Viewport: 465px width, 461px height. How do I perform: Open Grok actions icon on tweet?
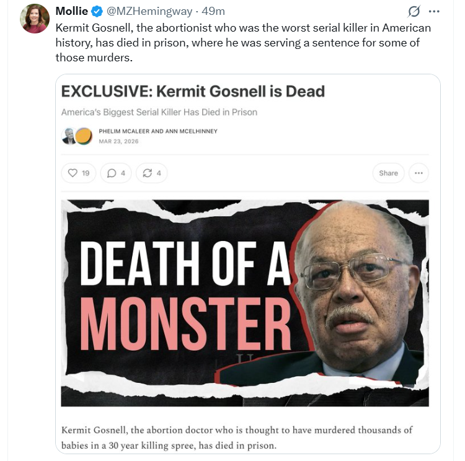[413, 12]
